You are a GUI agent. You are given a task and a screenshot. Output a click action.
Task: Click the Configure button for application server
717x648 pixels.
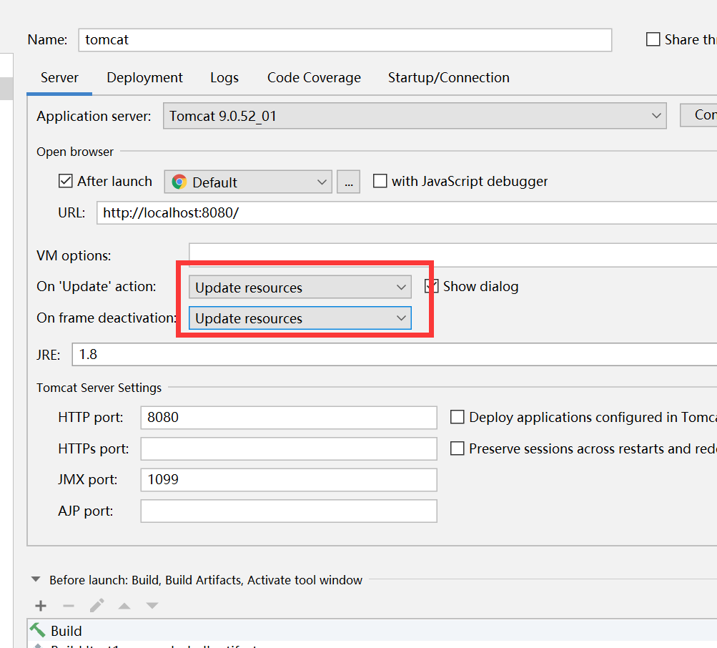pyautogui.click(x=698, y=115)
